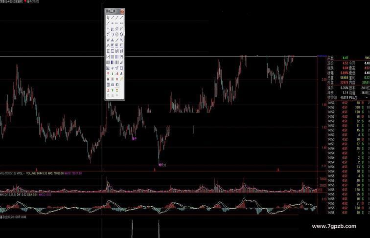Choose the line segment drawing tool
The image size is (370, 238).
click(x=113, y=18)
